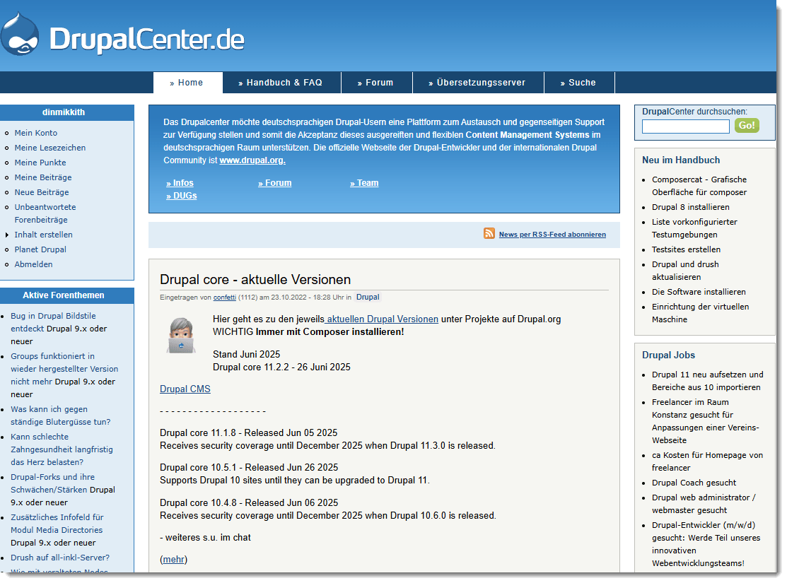The image size is (787, 583).
Task: Open topic Drush auf all-inkl-Server?
Action: [59, 558]
